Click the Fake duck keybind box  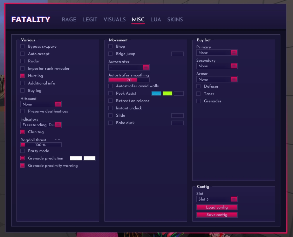(x=177, y=123)
